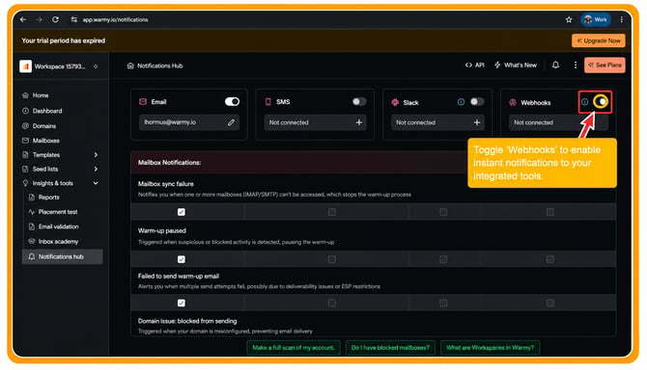This screenshot has height=370, width=647.
Task: Open the browser three-dot menu
Action: (622, 19)
